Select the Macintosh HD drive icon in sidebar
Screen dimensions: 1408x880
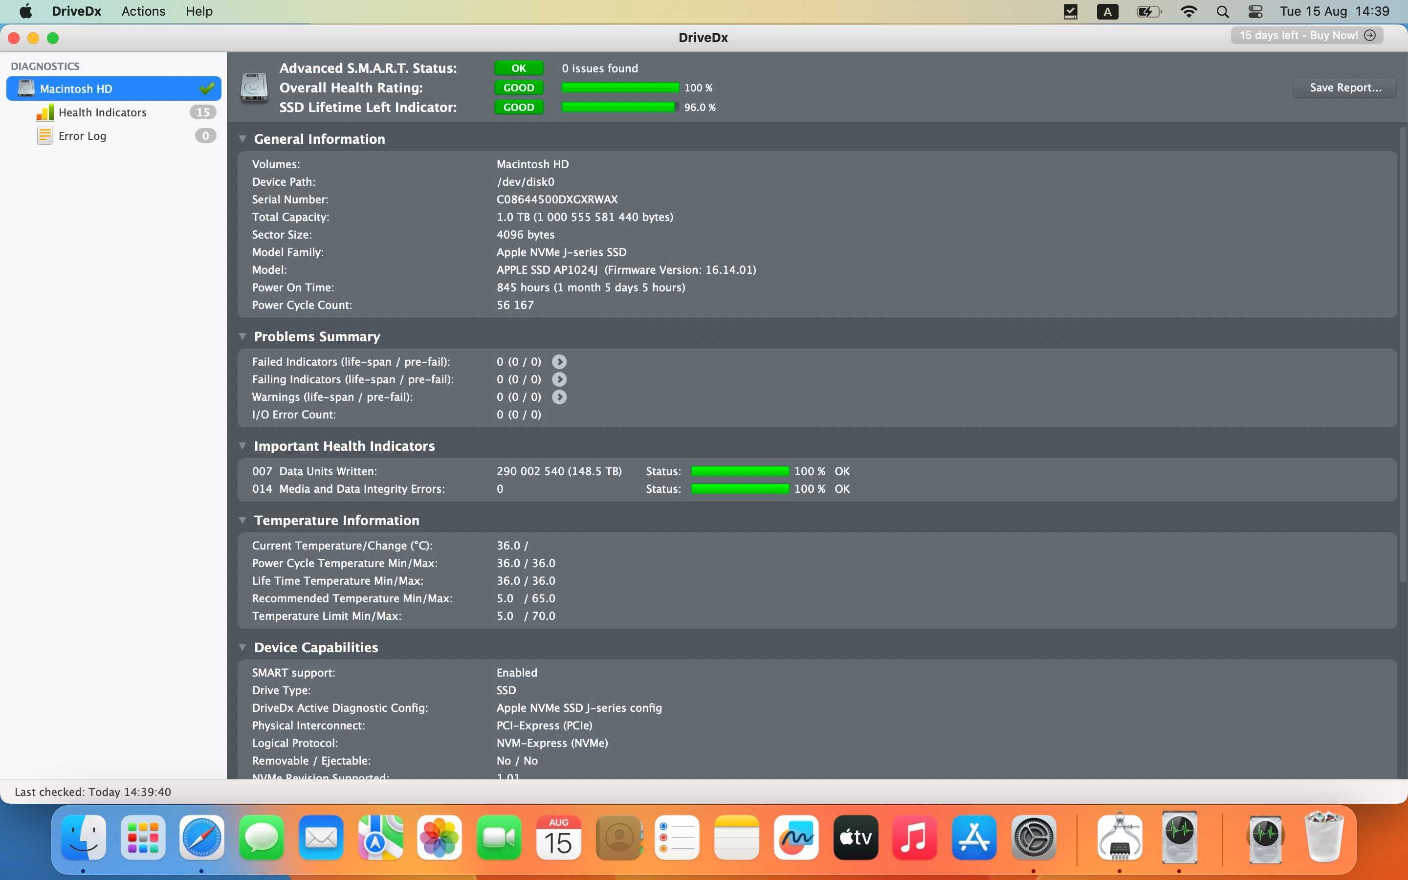26,88
